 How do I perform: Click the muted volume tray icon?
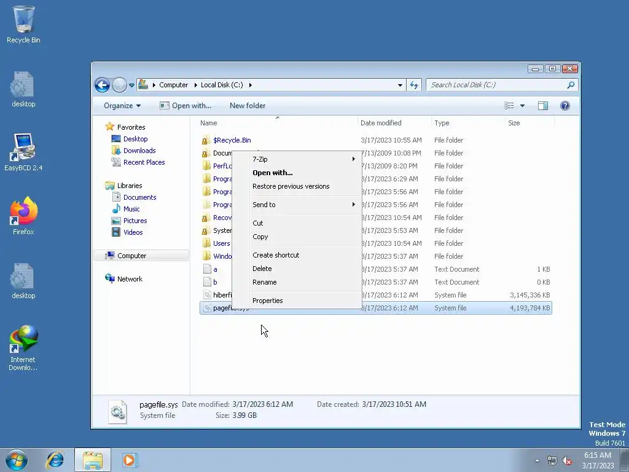tap(567, 461)
